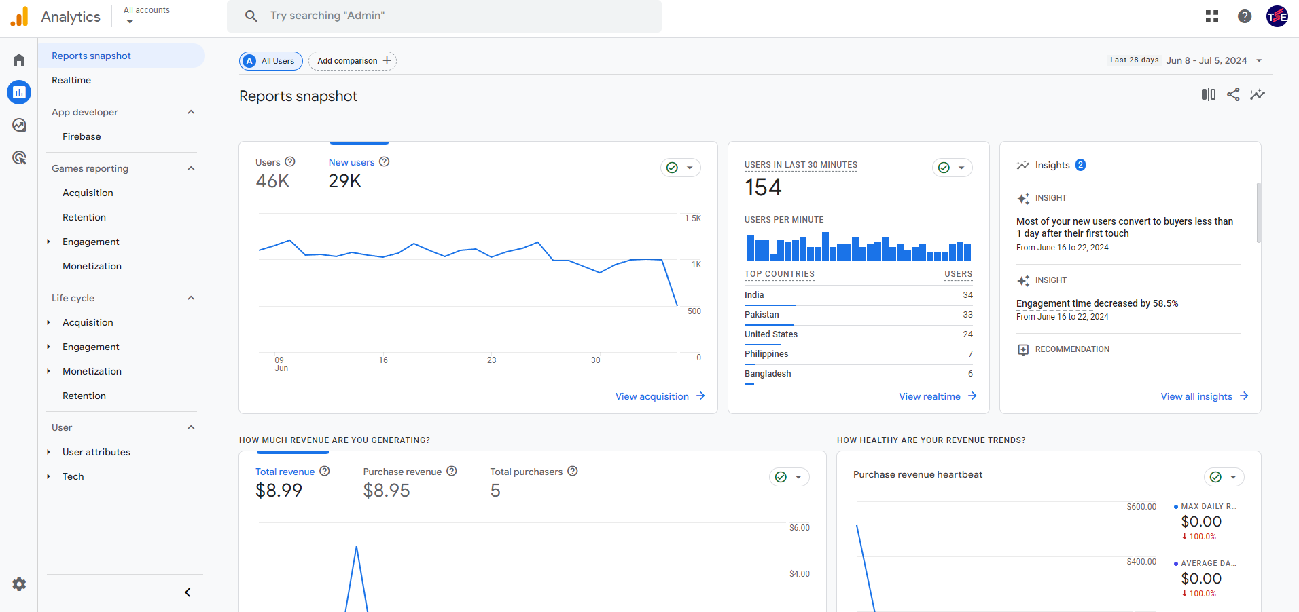Click the account avatar
1299x612 pixels.
(x=1277, y=16)
